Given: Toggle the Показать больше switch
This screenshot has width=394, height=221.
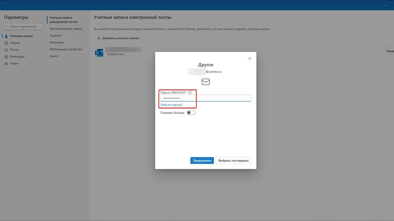Looking at the screenshot, I should 191,113.
